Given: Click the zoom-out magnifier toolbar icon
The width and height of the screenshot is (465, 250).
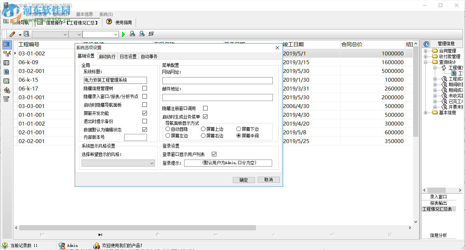Looking at the screenshot, I should [142, 34].
